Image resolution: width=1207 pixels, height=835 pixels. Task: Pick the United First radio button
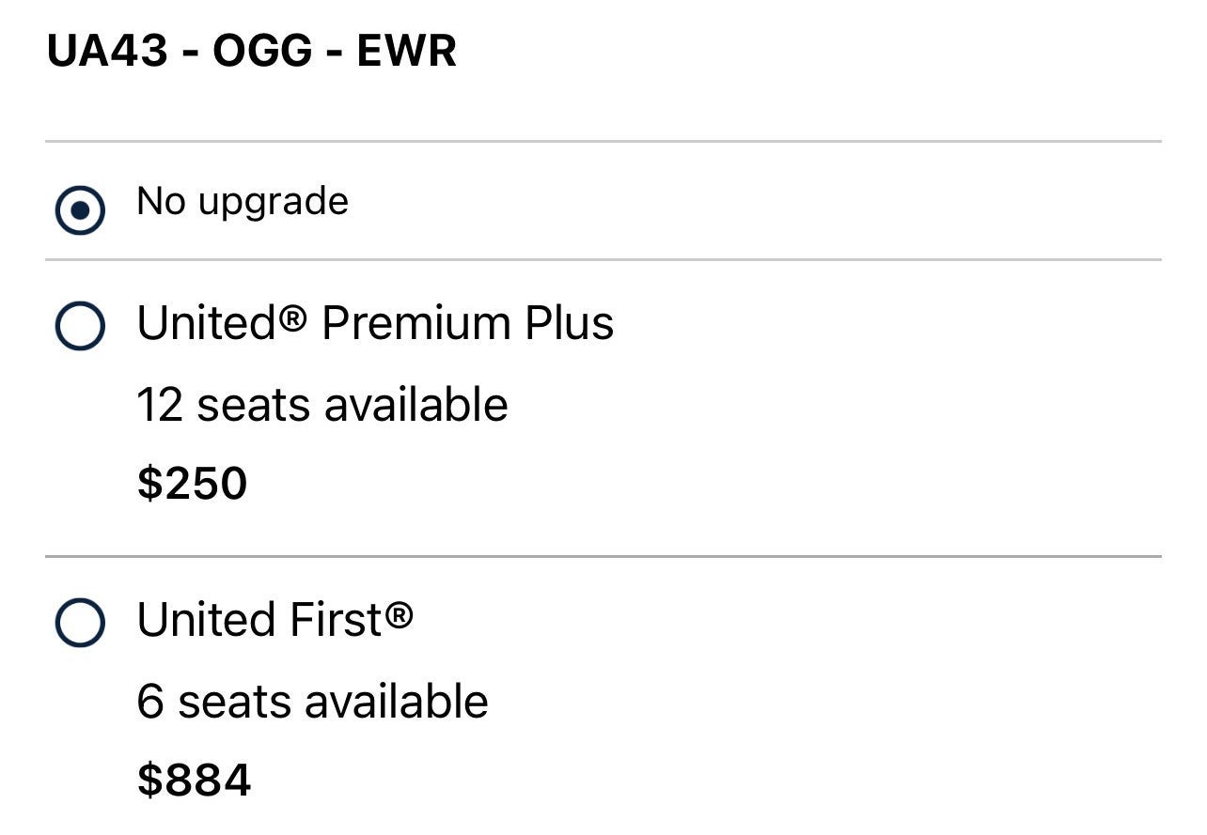(80, 623)
